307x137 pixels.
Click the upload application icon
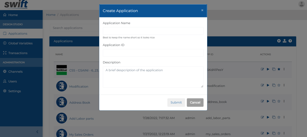[285, 41]
